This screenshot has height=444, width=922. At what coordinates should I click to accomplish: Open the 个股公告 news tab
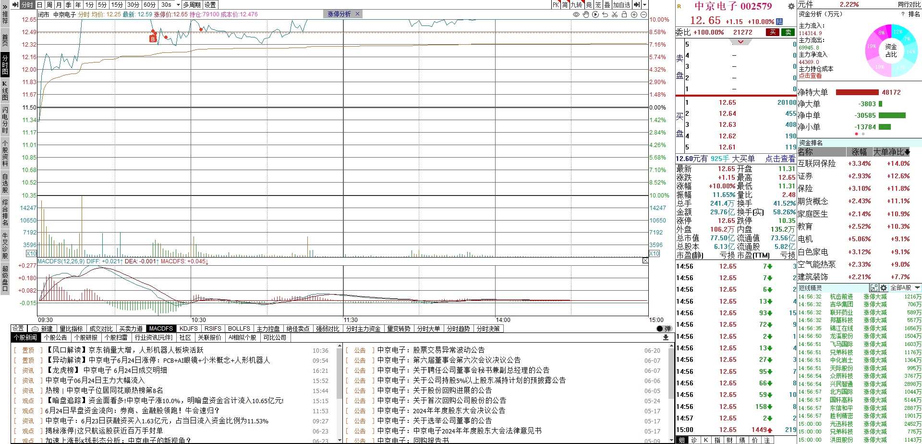pos(56,337)
